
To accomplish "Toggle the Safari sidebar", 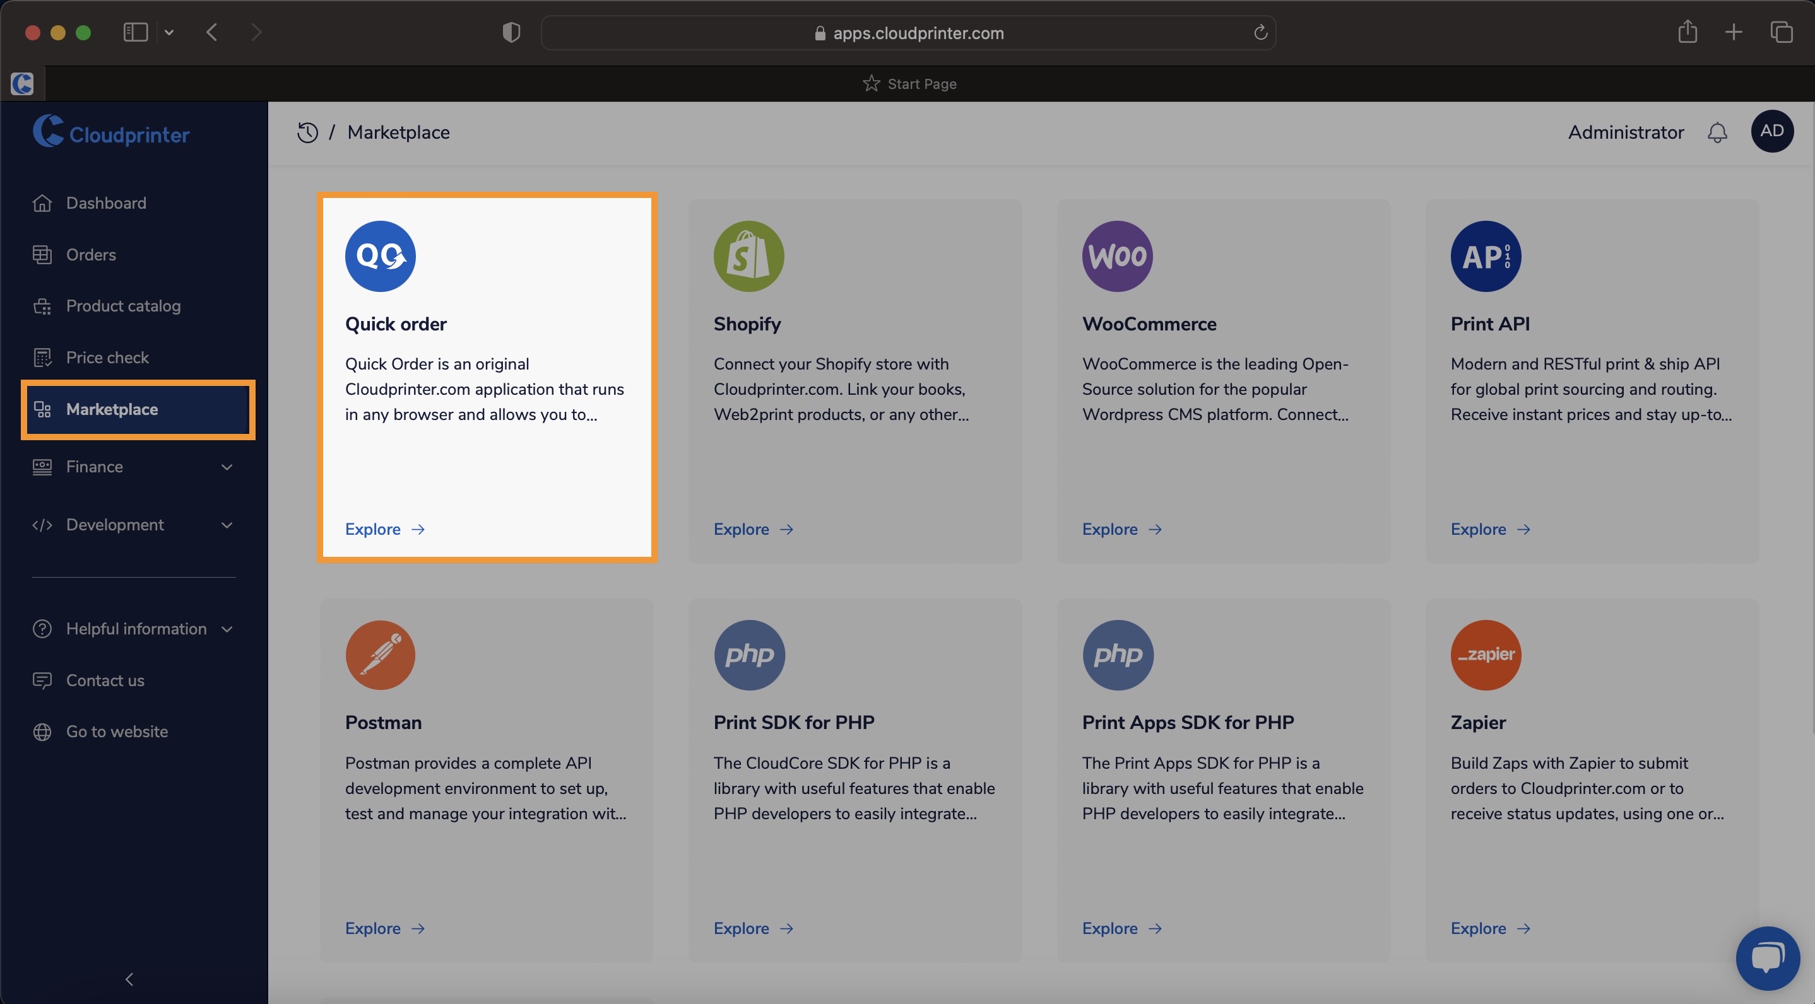I will pos(135,32).
